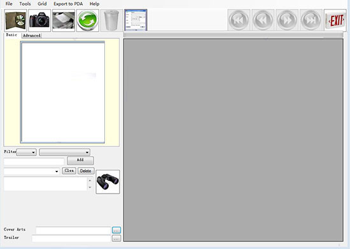Click the multiline text box near binoculars
This screenshot has width=350, height=249.
[45, 184]
